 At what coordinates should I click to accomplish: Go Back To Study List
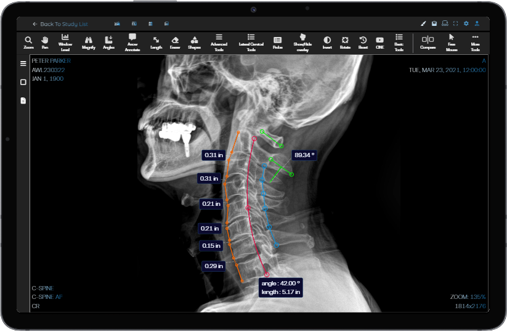click(x=60, y=24)
